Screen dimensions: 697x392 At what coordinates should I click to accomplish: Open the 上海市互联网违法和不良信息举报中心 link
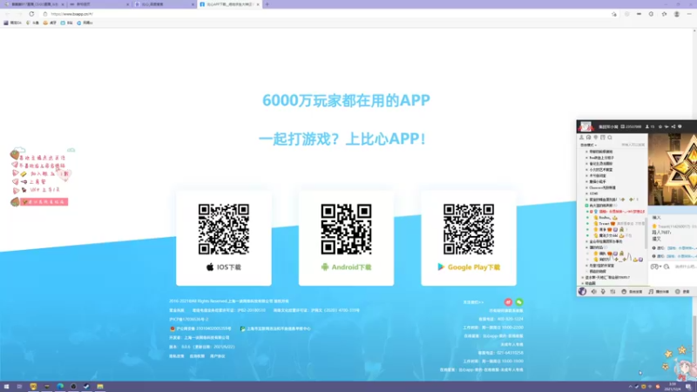[275, 328]
